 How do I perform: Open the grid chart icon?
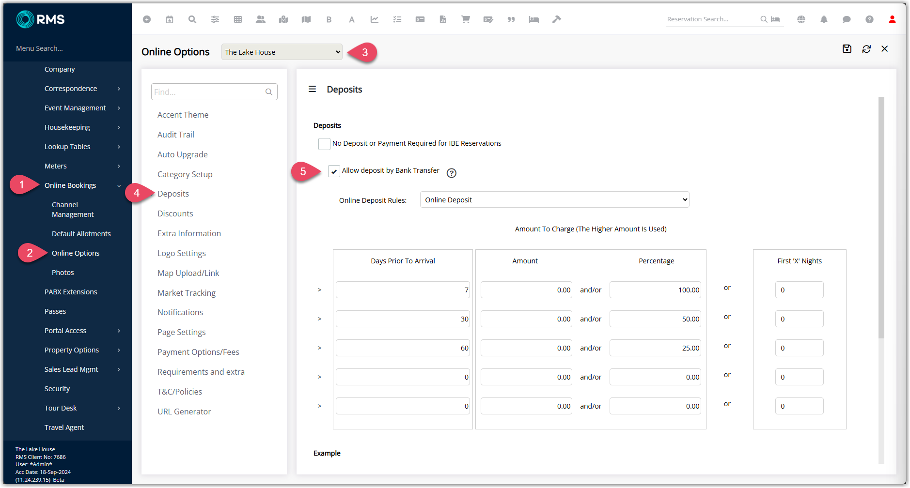pyautogui.click(x=238, y=19)
